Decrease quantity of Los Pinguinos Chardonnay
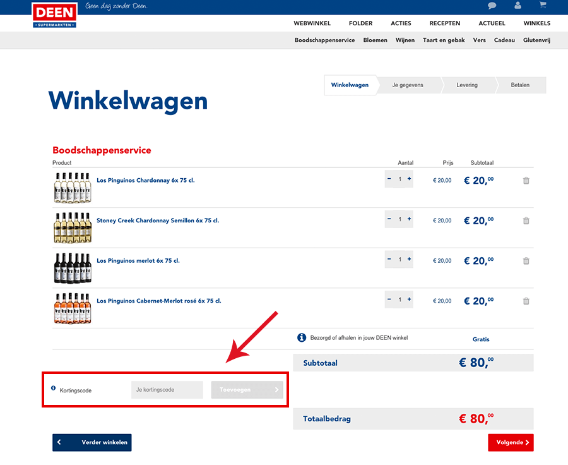This screenshot has height=465, width=568. 389,179
